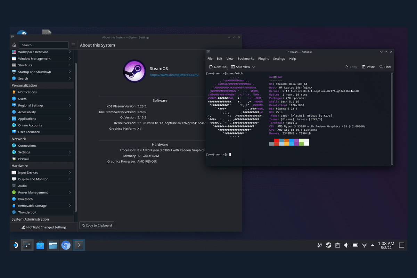Screen dimensions: 417x278
Task: Open Workspace Behavior settings
Action: (x=42, y=52)
